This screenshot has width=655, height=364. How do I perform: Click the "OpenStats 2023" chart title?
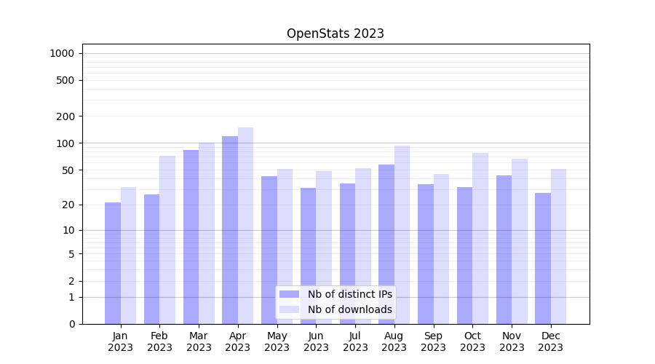pos(335,33)
